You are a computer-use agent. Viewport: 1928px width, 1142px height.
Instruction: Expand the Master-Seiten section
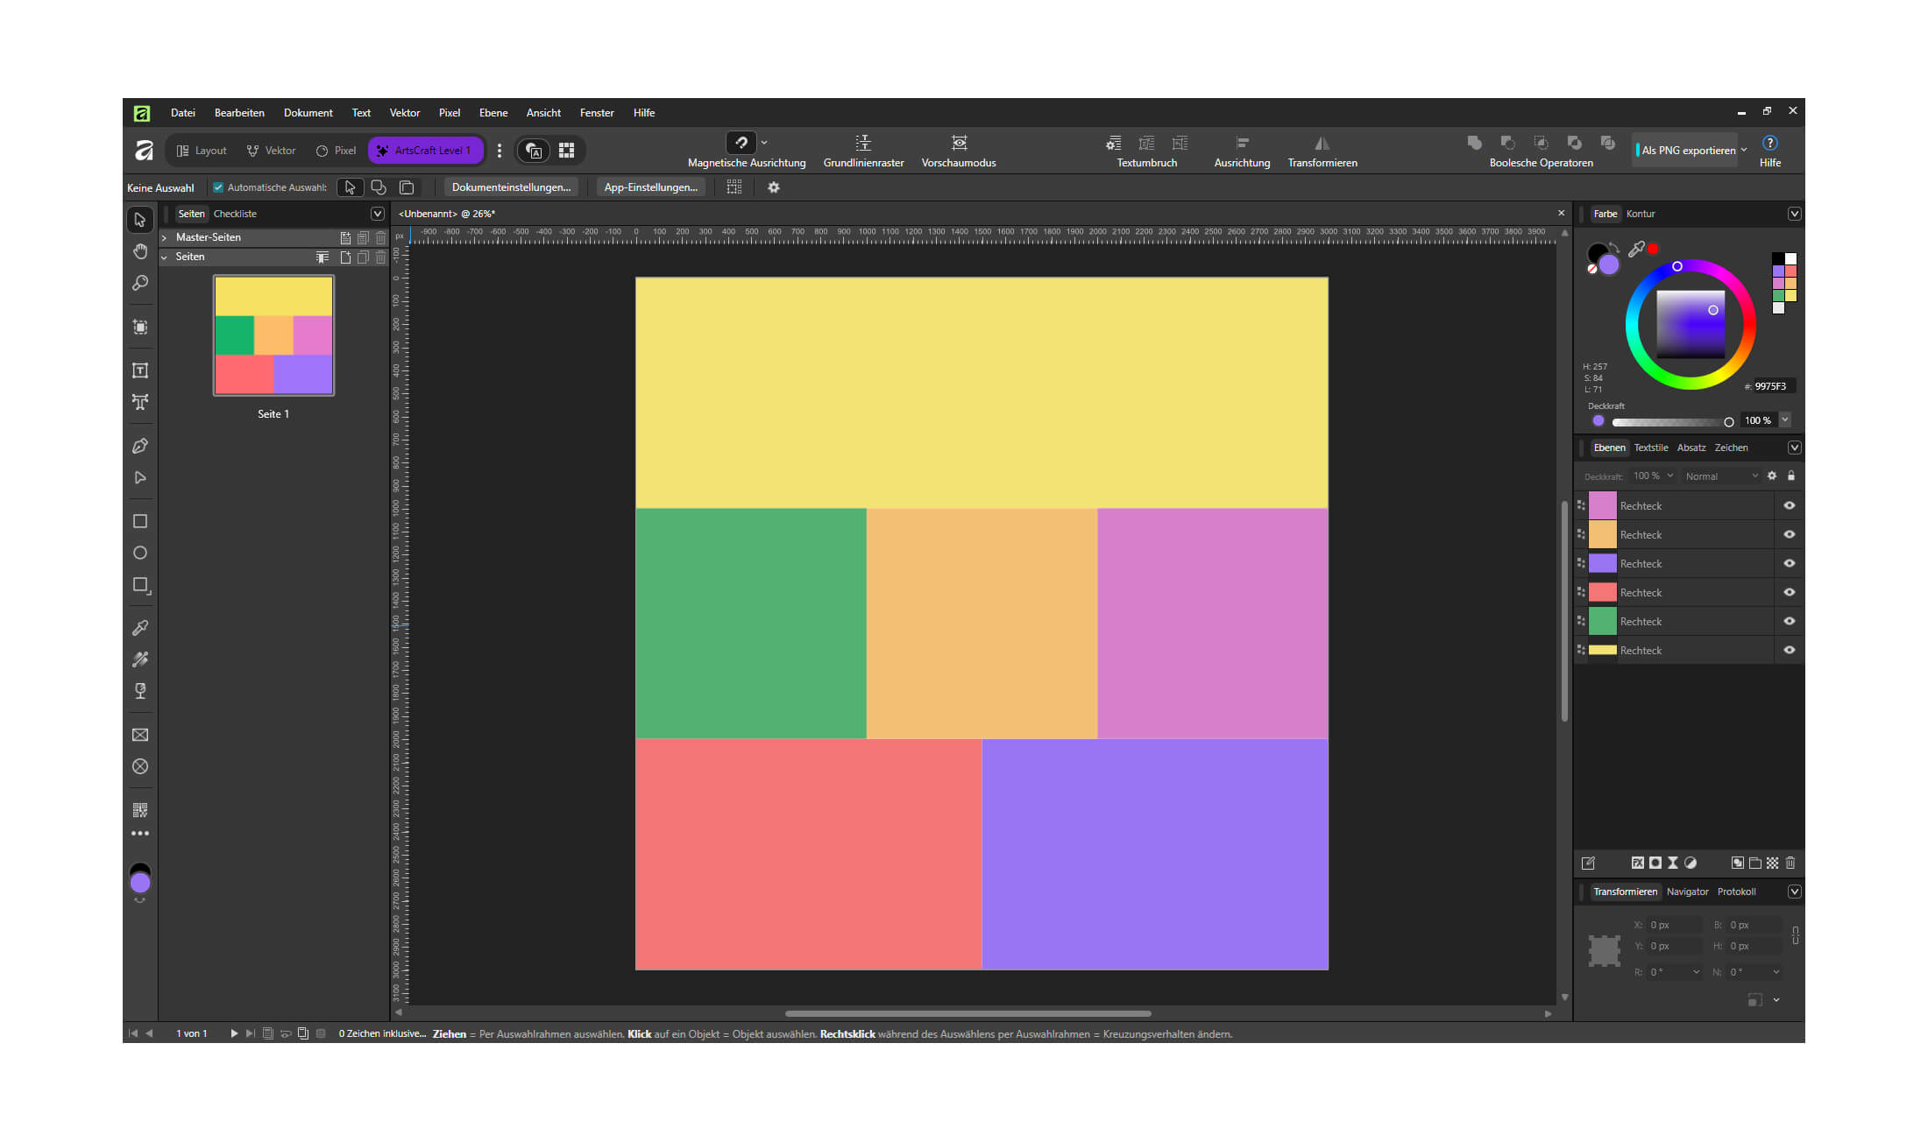click(164, 237)
